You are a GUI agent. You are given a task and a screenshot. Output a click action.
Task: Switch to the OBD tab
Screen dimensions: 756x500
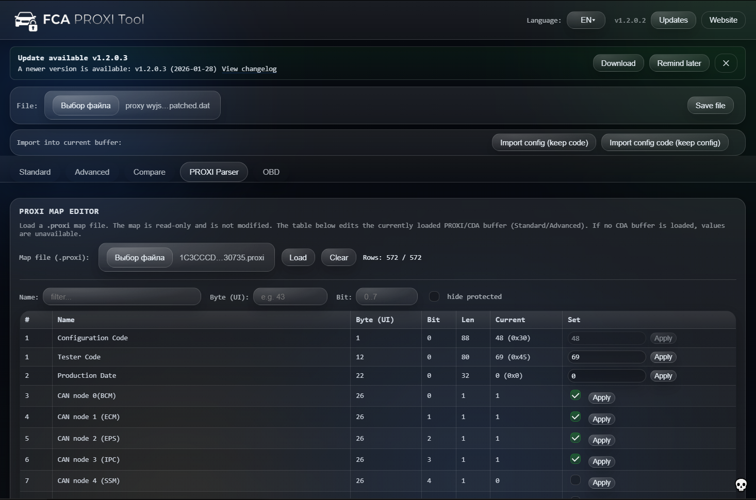coord(271,172)
